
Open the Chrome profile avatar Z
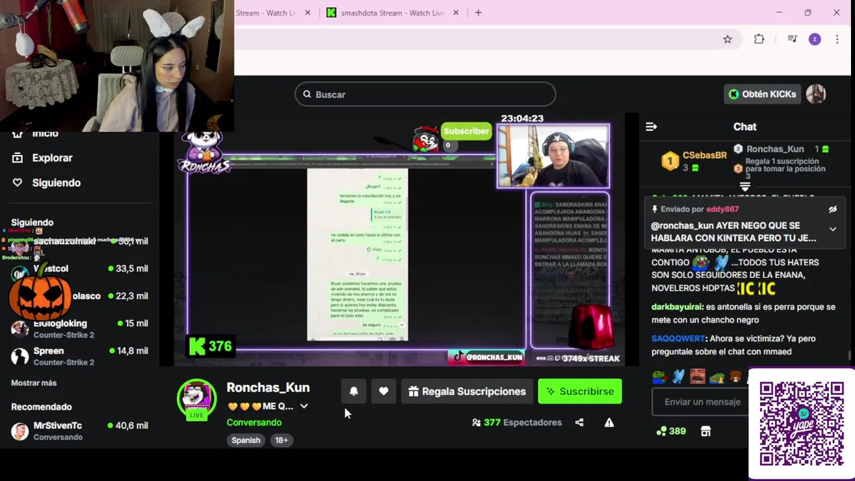814,39
